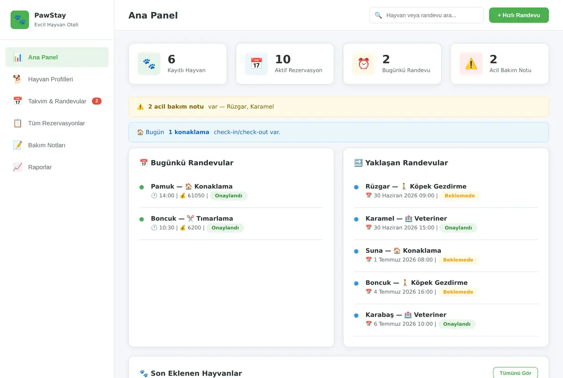Click the Tümünü Gör button
Screen dimensions: 563x378
515,373
